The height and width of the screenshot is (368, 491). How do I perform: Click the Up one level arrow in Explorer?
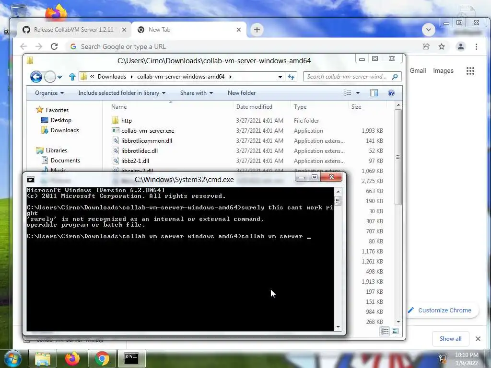click(x=72, y=77)
